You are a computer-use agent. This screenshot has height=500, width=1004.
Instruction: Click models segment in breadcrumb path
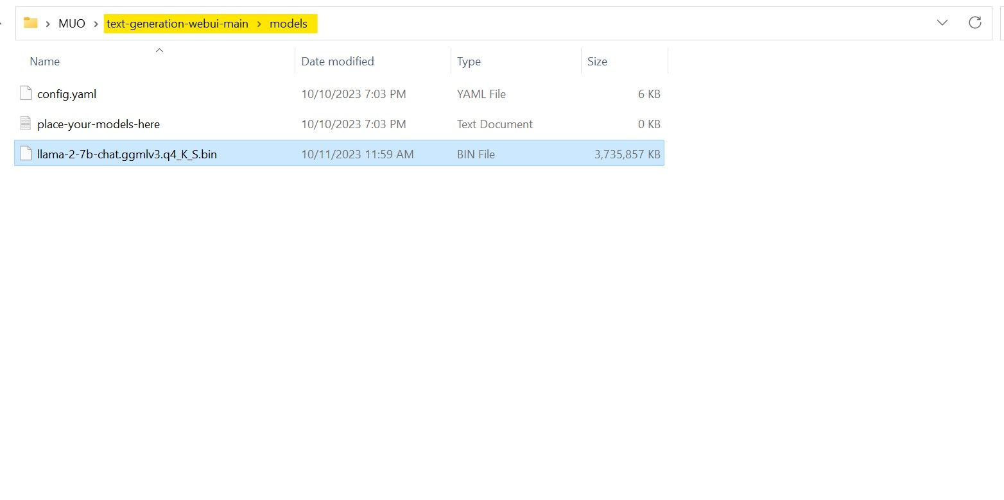coord(288,24)
